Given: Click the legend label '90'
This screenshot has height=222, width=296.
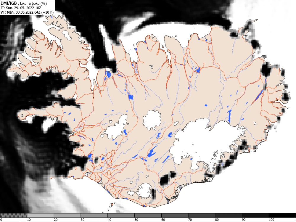Looking at the screenshot, I should pos(244,220).
